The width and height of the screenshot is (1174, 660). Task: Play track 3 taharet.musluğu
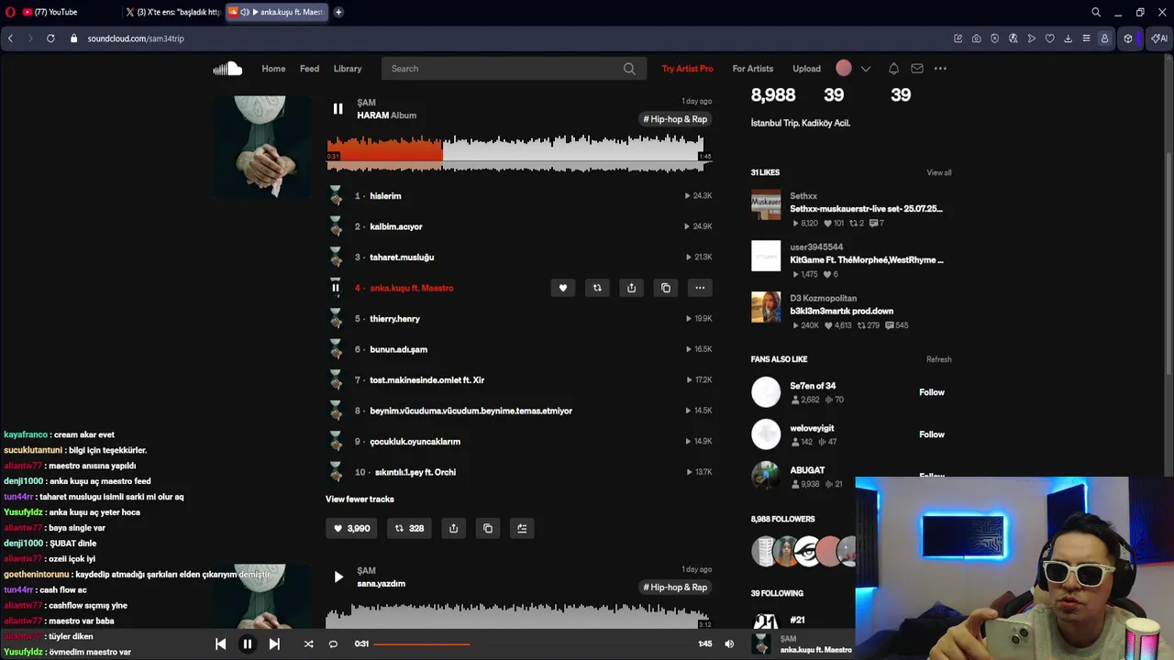coord(402,258)
